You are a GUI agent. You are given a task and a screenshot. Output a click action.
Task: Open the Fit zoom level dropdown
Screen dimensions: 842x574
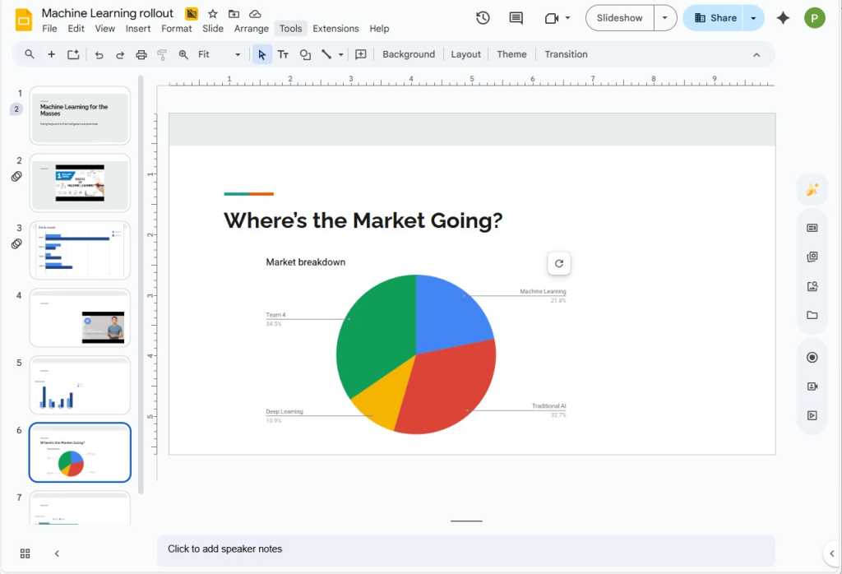click(x=237, y=54)
